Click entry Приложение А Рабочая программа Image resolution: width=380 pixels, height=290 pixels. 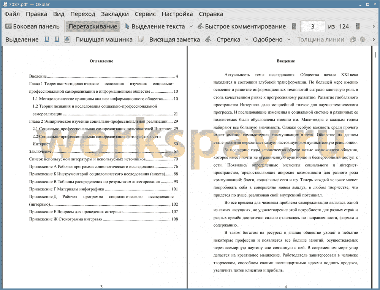[103, 166]
